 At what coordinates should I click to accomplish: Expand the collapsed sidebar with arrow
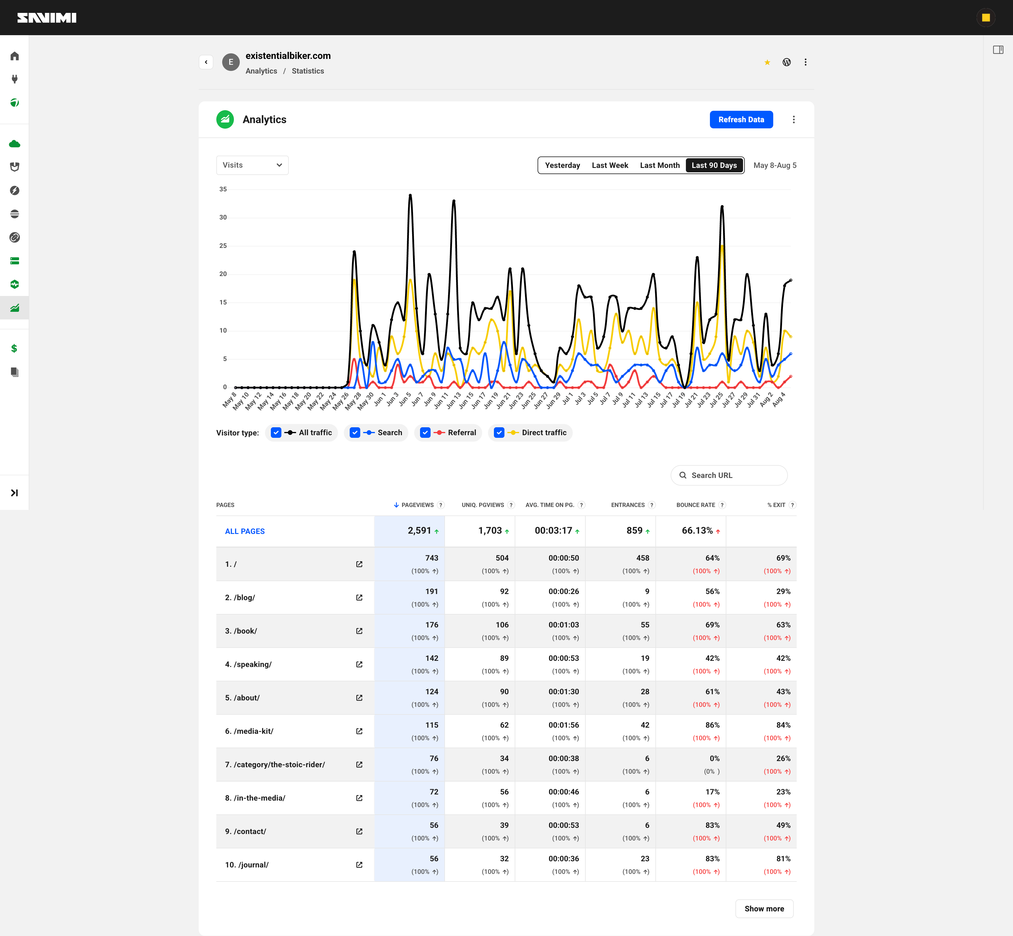click(x=14, y=493)
